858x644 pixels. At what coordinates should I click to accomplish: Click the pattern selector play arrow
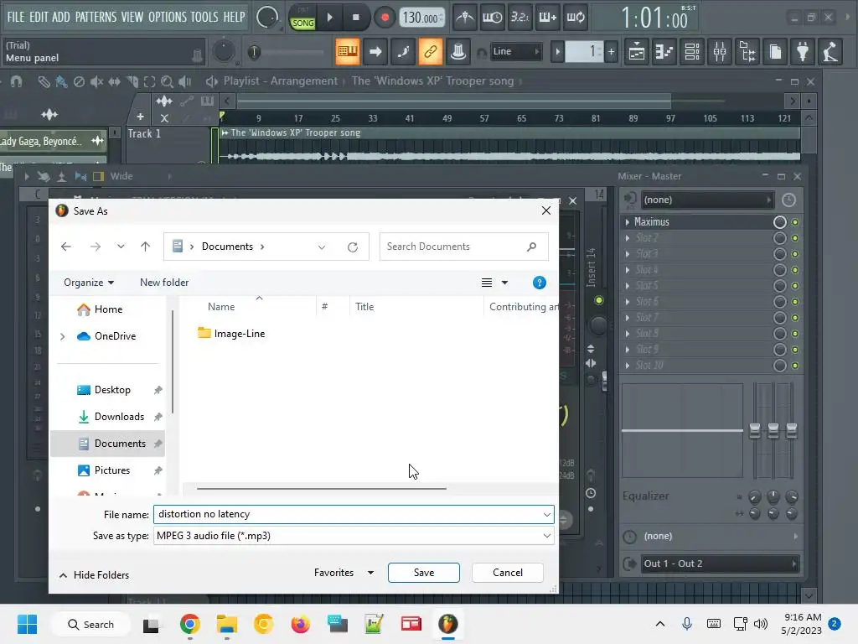(557, 52)
